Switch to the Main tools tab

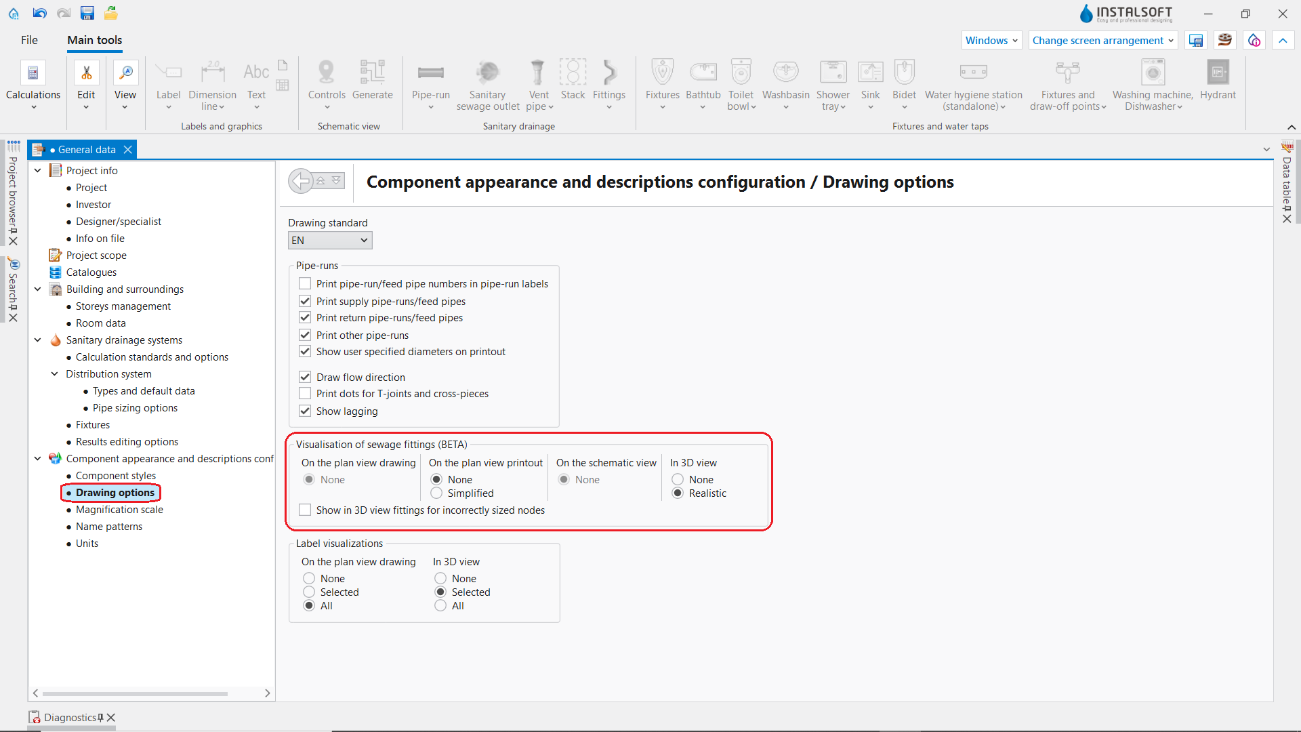tap(95, 40)
